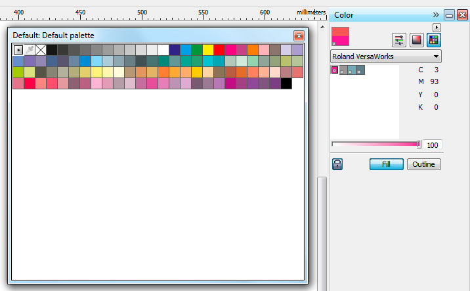Click the vertical scrollbar up arrow
Screen dimensions: 470x291
[322, 27]
